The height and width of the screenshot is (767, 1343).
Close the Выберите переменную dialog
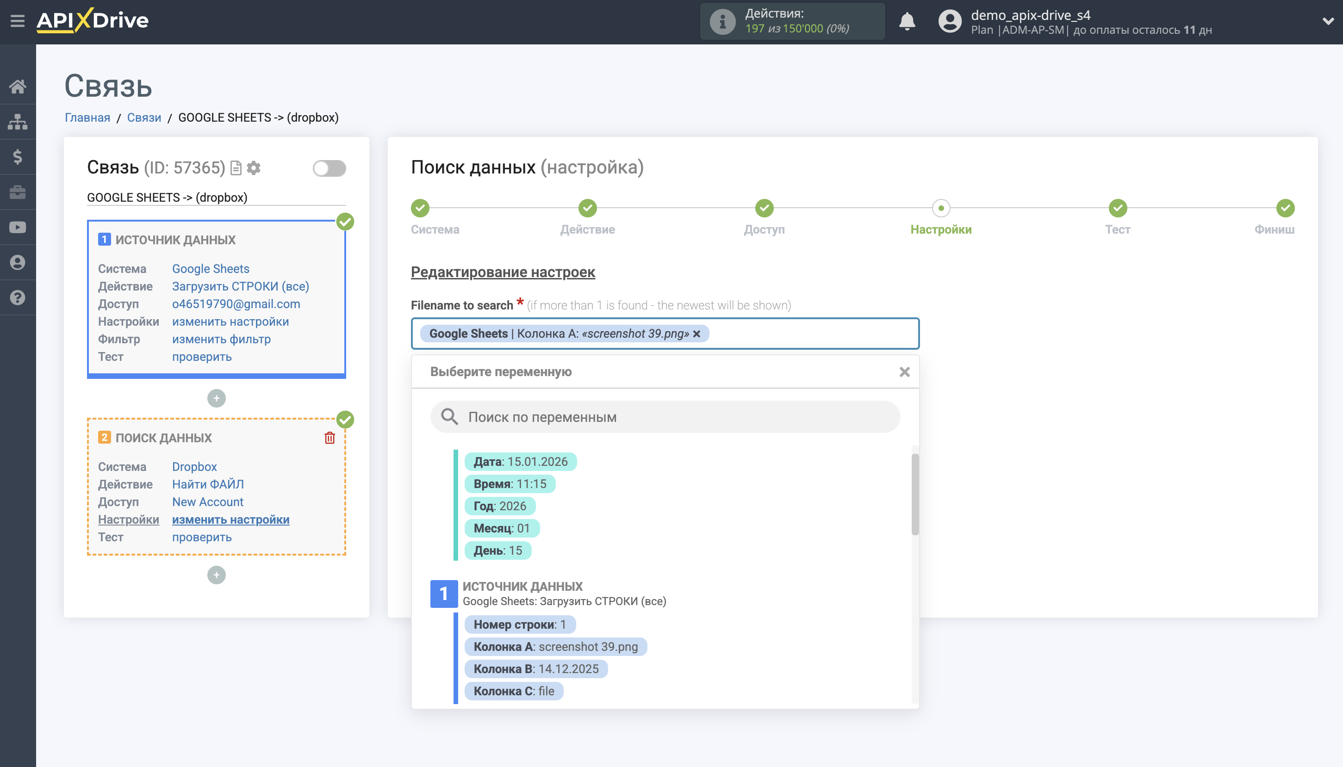pos(905,371)
